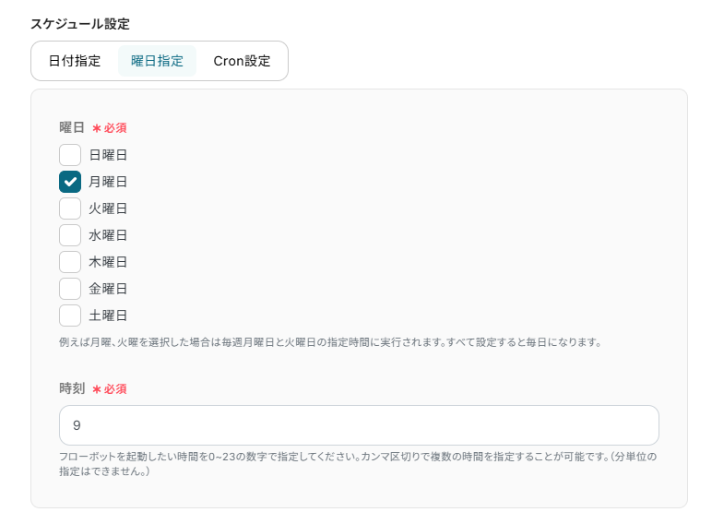Viewport: 712px width, 524px height.
Task: Click the 必須 mark beside 時刻
Action: pos(110,389)
